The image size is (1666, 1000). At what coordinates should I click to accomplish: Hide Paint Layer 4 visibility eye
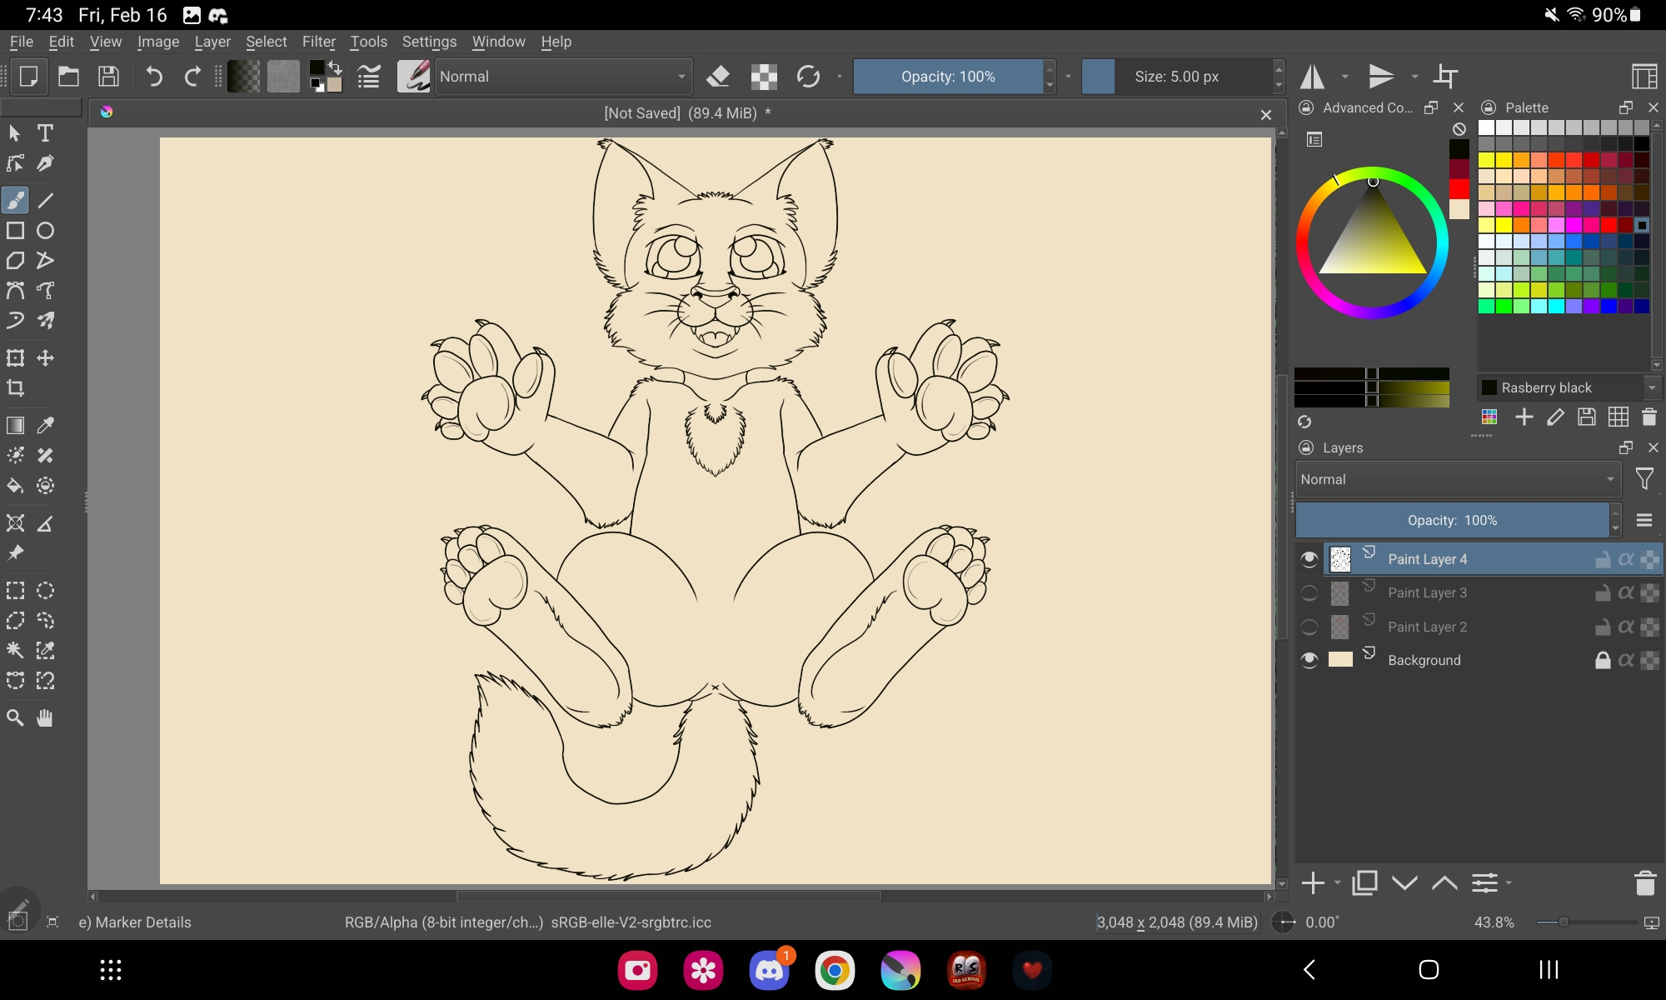coord(1309,559)
